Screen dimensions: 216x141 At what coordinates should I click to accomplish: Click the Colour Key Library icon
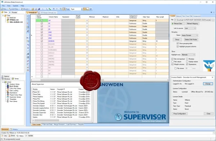pyautogui.click(x=8, y=88)
